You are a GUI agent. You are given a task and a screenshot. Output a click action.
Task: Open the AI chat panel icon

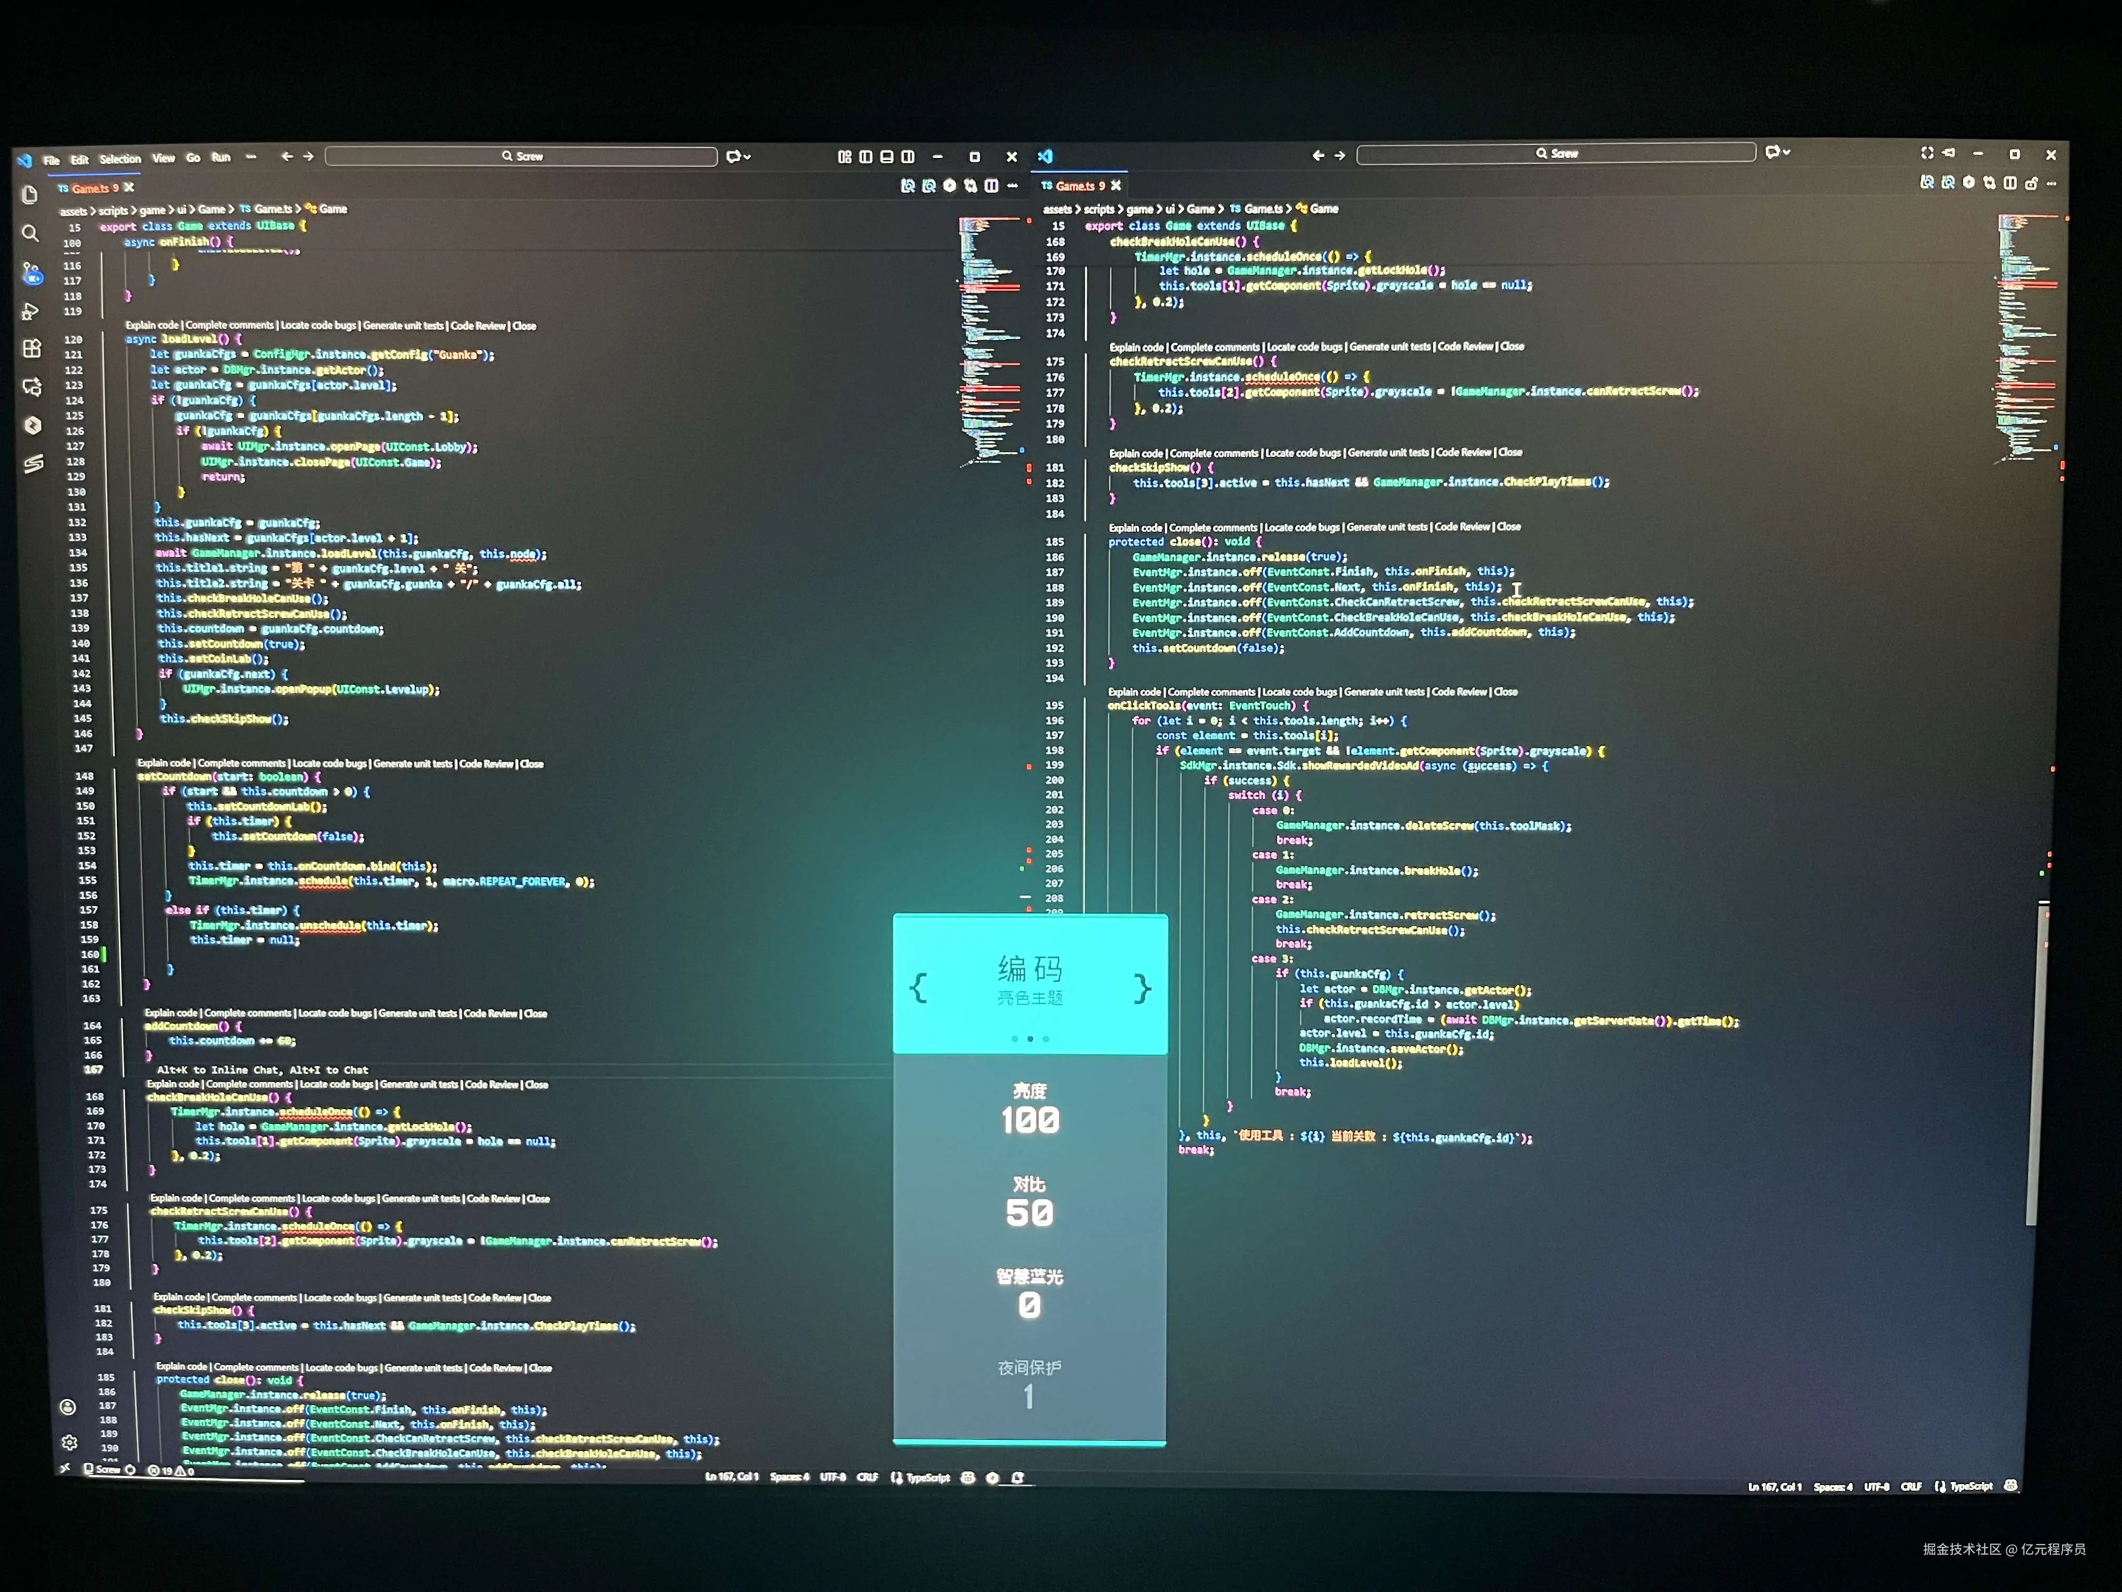33,387
